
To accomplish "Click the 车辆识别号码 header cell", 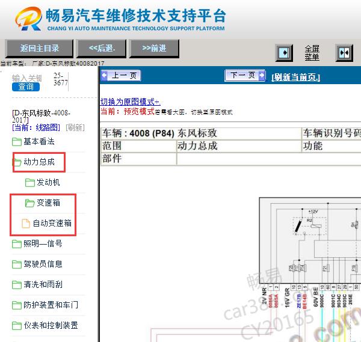I will [x=332, y=133].
